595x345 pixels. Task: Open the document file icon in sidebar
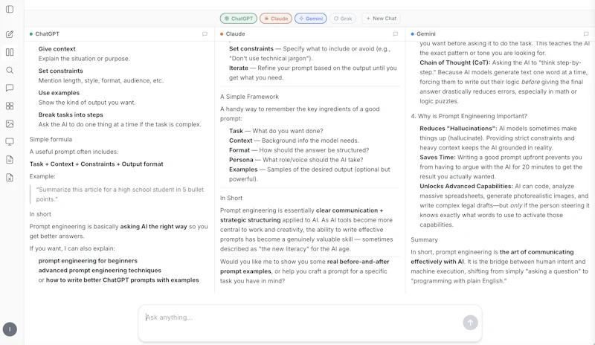[x=10, y=159]
